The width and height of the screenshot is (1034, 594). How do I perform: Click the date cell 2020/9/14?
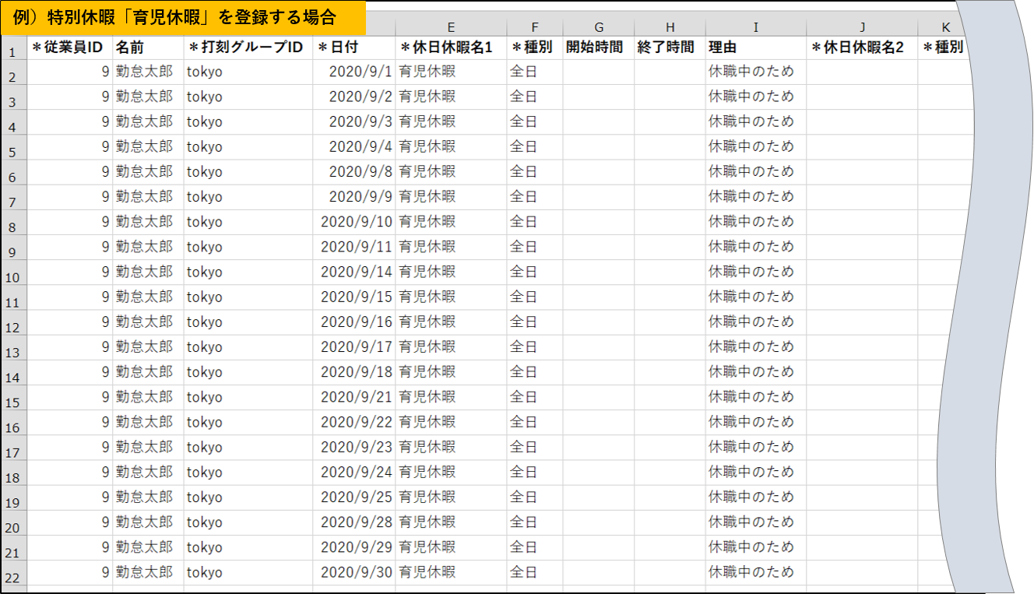coord(354,272)
